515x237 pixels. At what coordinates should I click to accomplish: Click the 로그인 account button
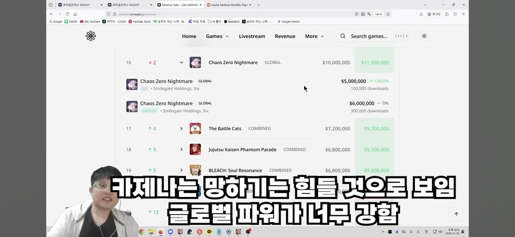(434, 14)
